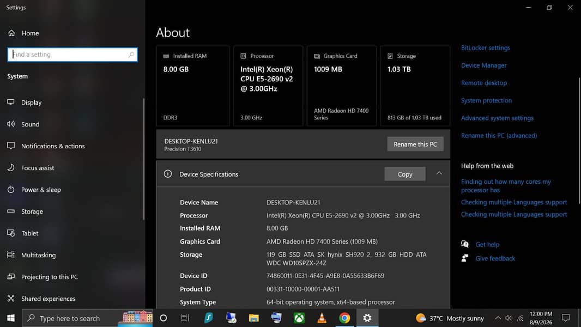581x327 pixels.
Task: Click the sidebar scrollbar
Action: (x=144, y=159)
